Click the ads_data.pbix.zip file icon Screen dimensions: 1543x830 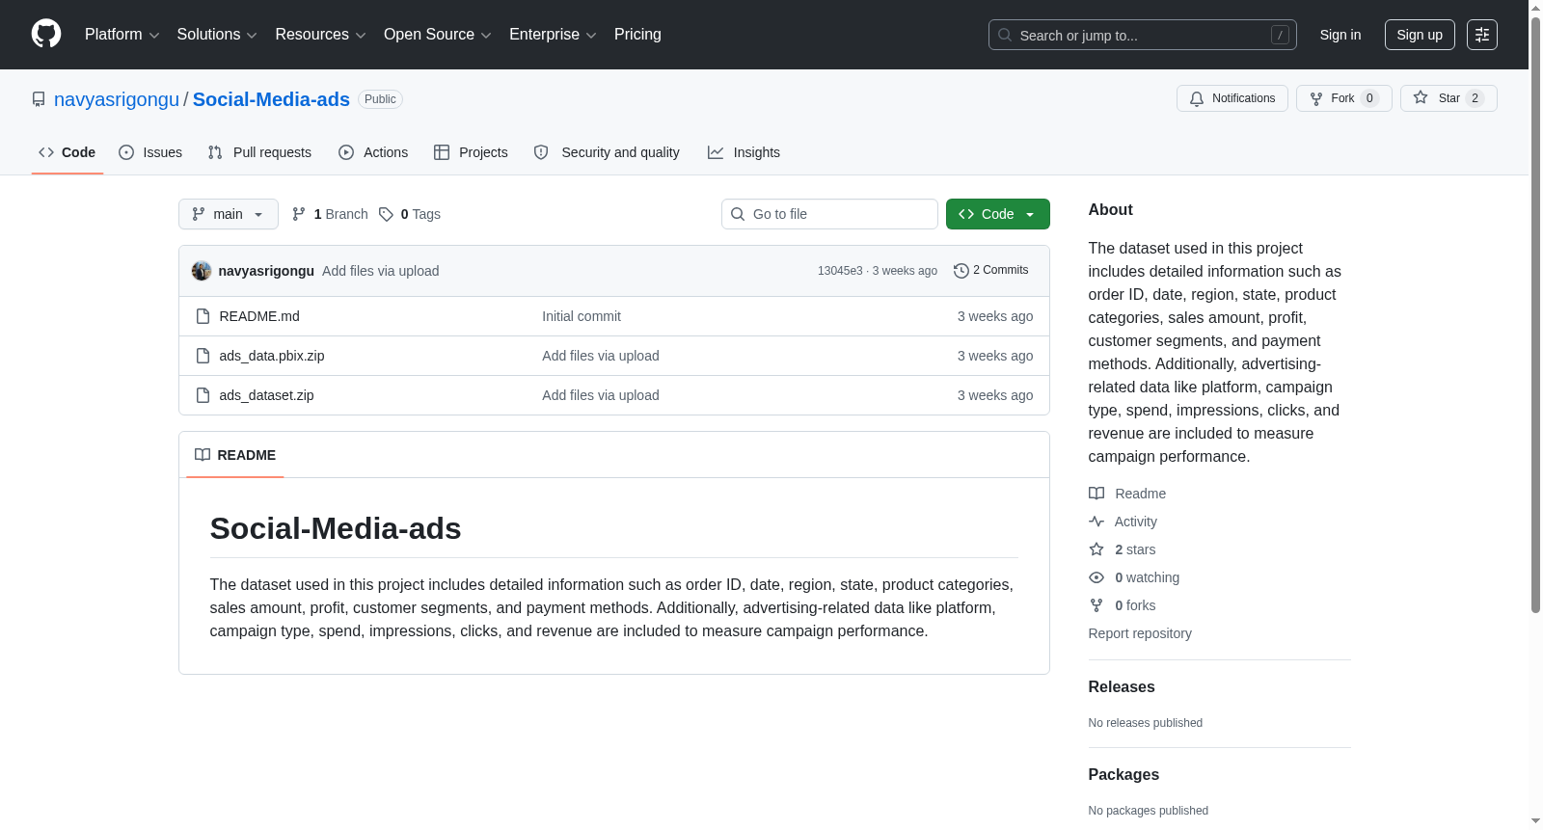(x=203, y=356)
